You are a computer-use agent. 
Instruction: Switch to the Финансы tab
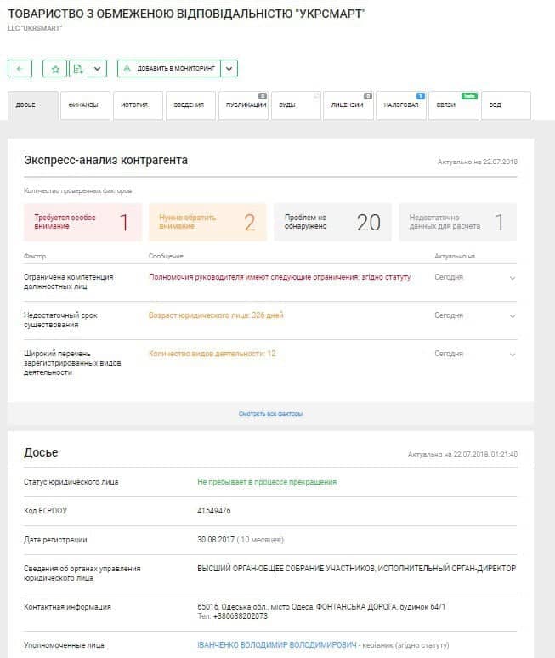(x=85, y=105)
